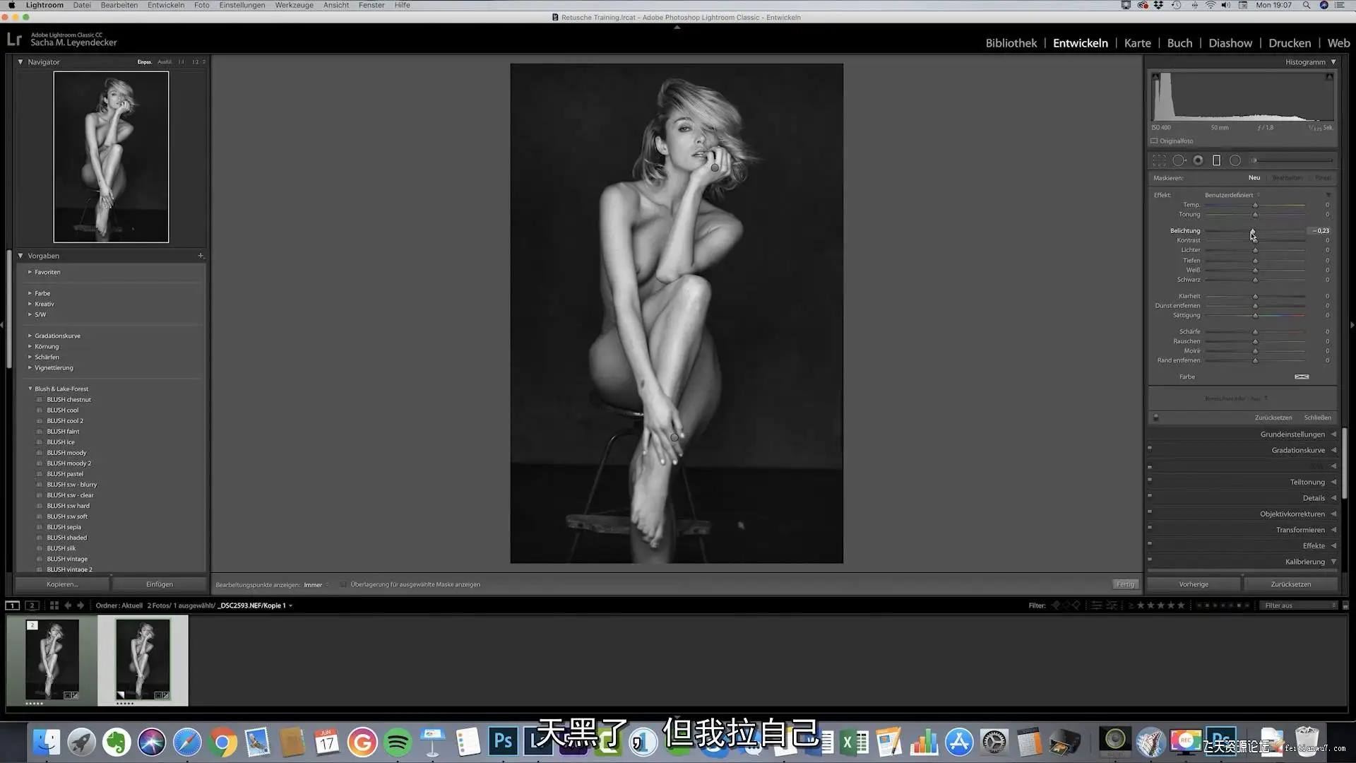This screenshot has height=763, width=1356.
Task: Open the Werkzeuge menu
Action: (294, 5)
